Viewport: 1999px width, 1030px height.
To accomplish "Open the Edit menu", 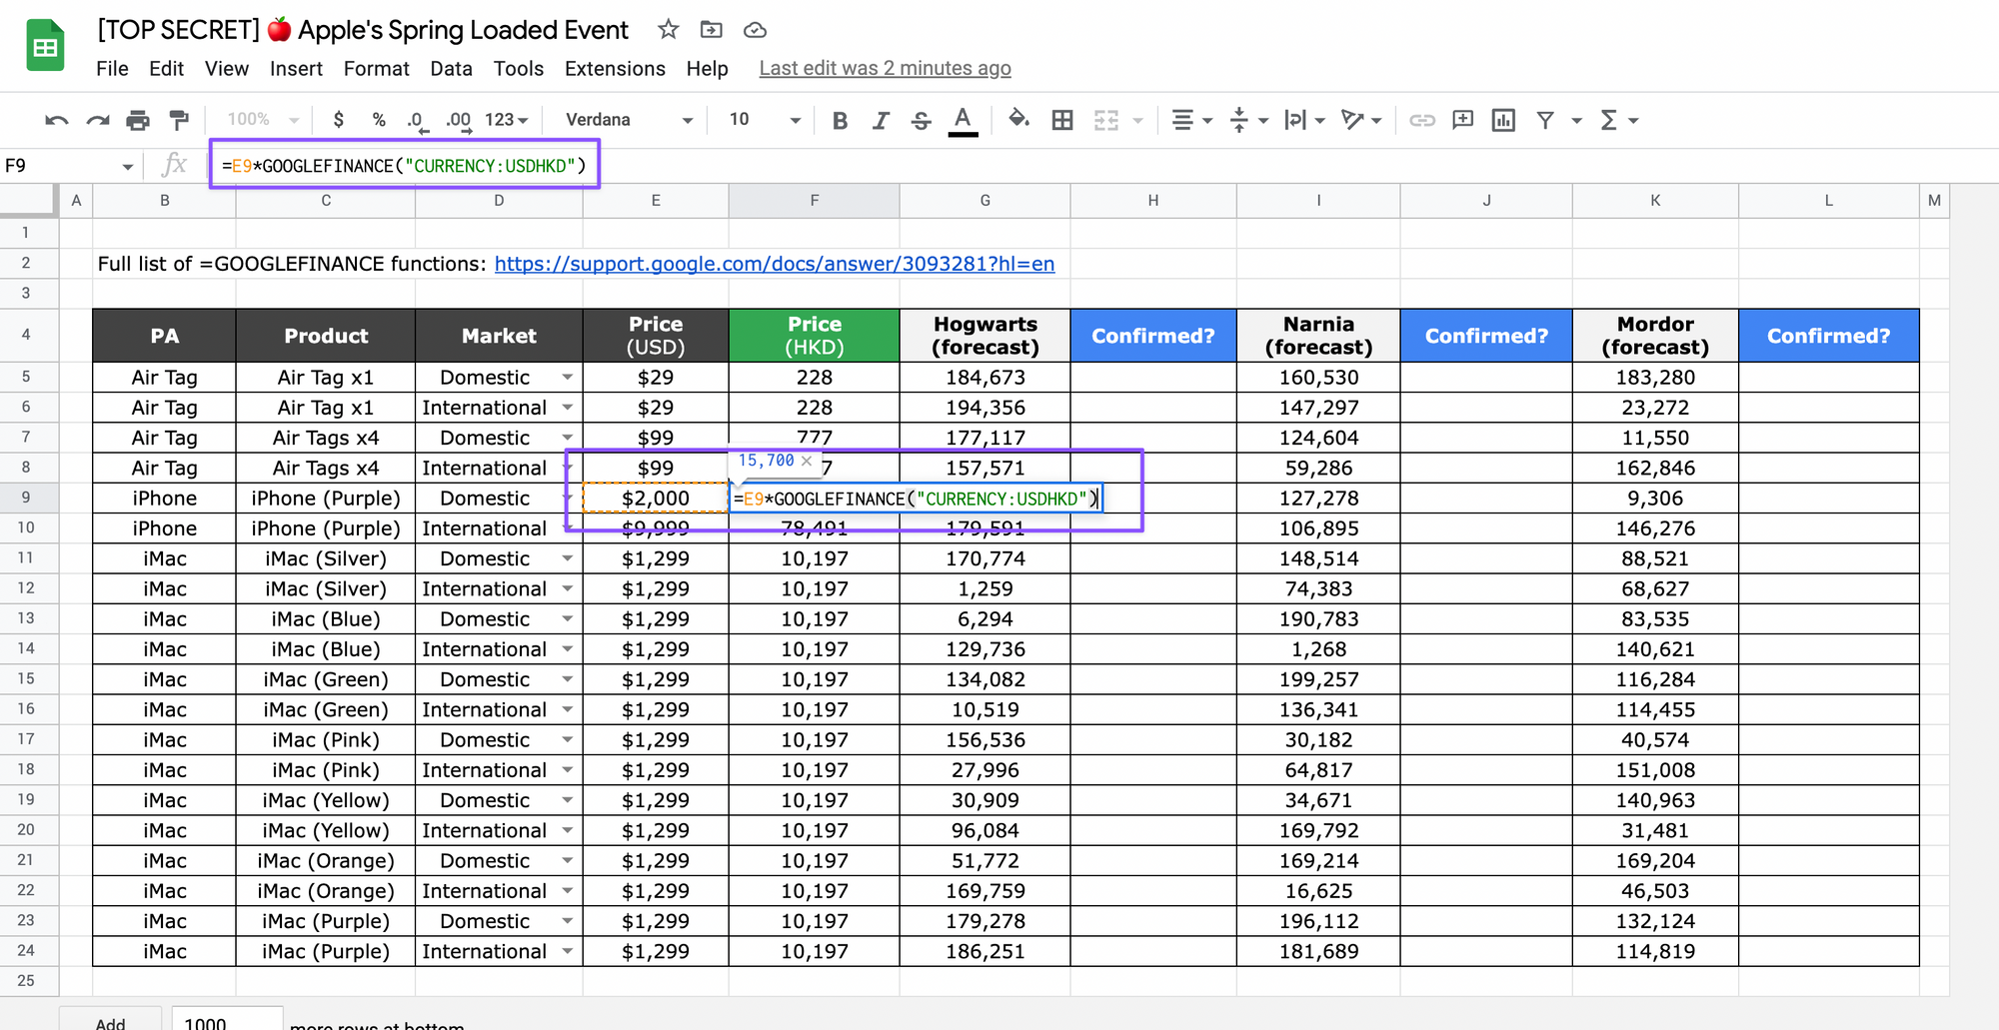I will [166, 69].
